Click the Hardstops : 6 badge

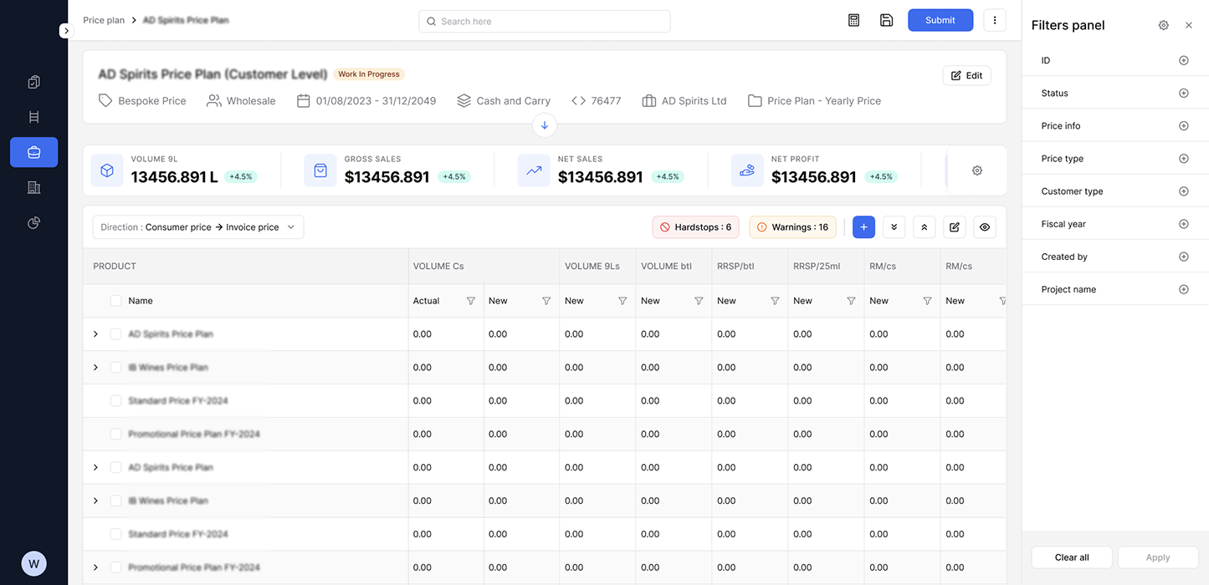(695, 227)
